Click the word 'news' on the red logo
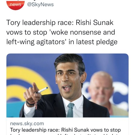The width and height of the screenshot is (135, 135). (x=16, y=5)
